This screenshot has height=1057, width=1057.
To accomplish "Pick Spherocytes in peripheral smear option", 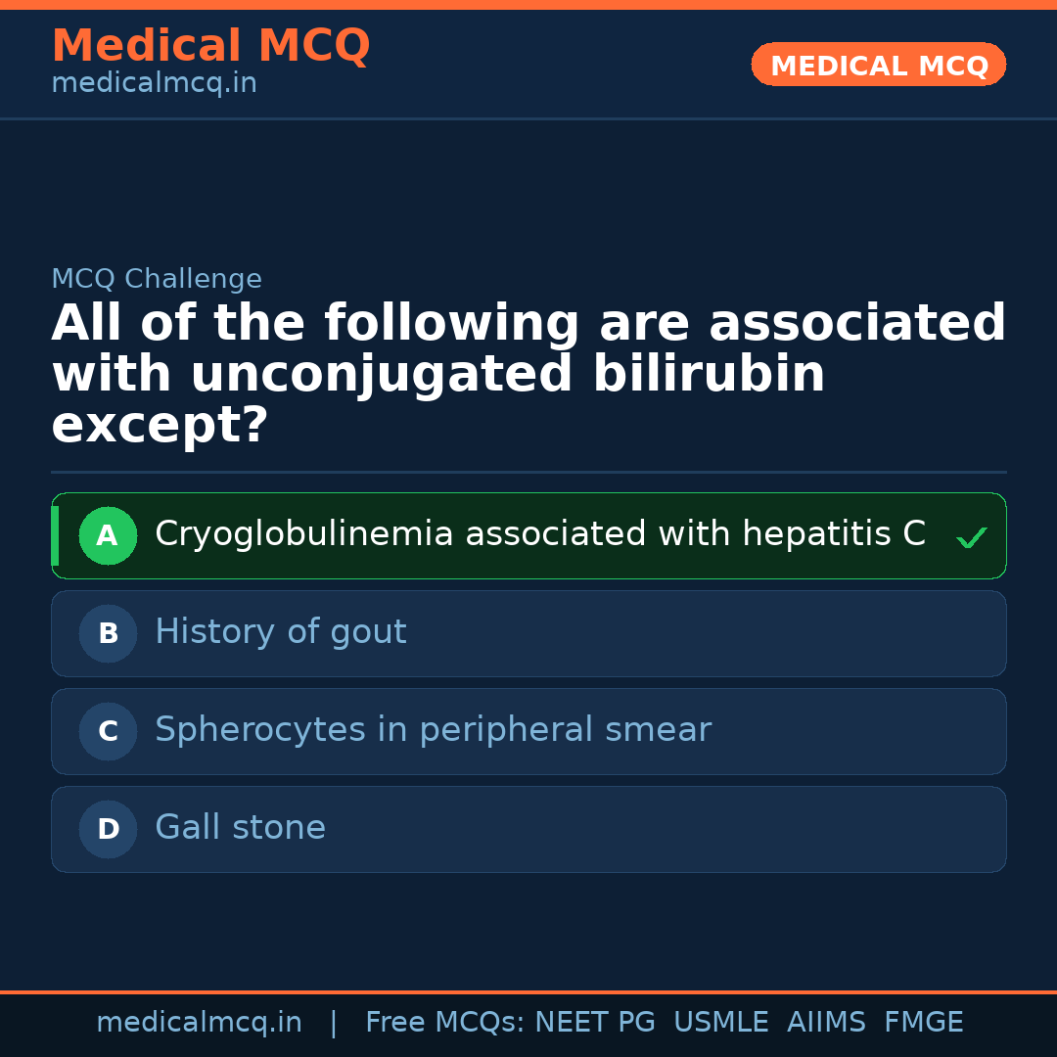I will click(433, 730).
